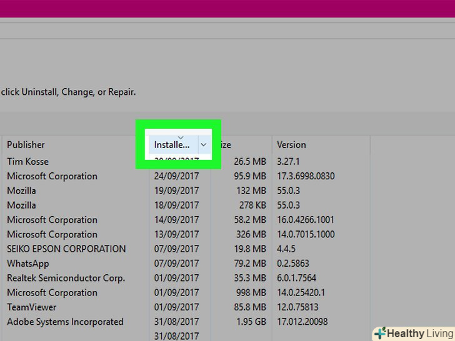Select the TeamViewer publisher row

point(32,307)
